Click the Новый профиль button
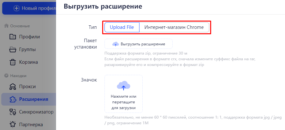The image size is (285, 130). (x=29, y=8)
